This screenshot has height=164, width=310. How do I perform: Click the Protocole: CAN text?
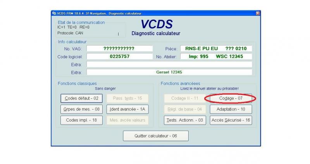(x=70, y=33)
